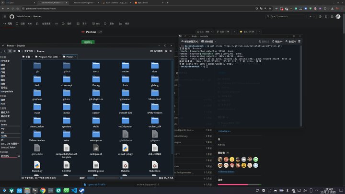This screenshot has height=194, width=345.
Task: Click New Tab button in Konsole
Action: [191, 42]
